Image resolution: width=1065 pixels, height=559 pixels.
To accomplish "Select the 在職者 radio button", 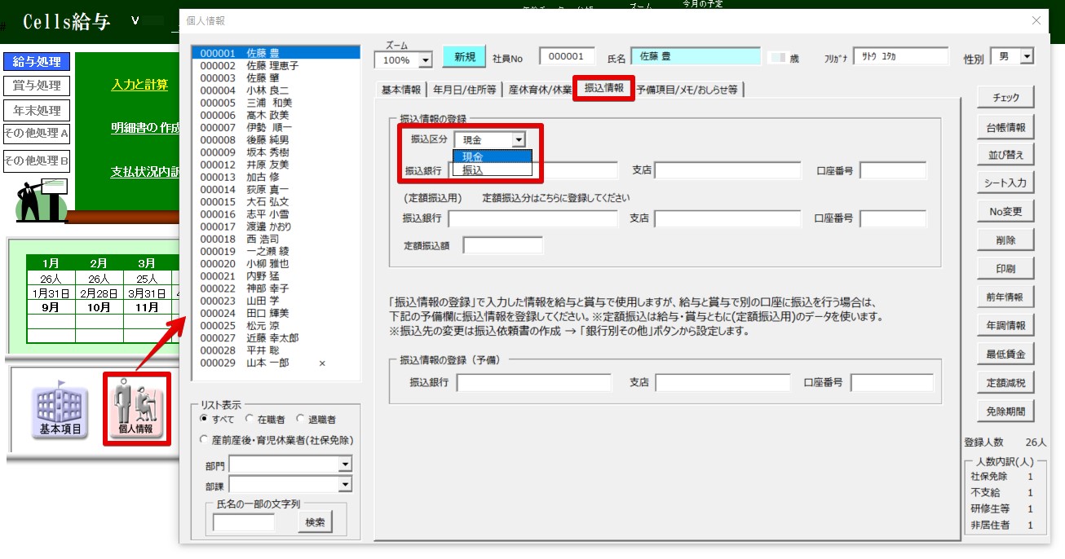I will (x=250, y=419).
